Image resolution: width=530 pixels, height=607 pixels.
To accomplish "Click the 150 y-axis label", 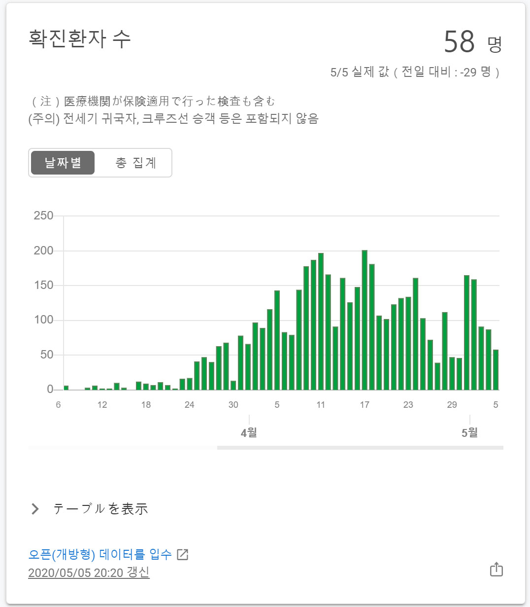I will pyautogui.click(x=43, y=286).
